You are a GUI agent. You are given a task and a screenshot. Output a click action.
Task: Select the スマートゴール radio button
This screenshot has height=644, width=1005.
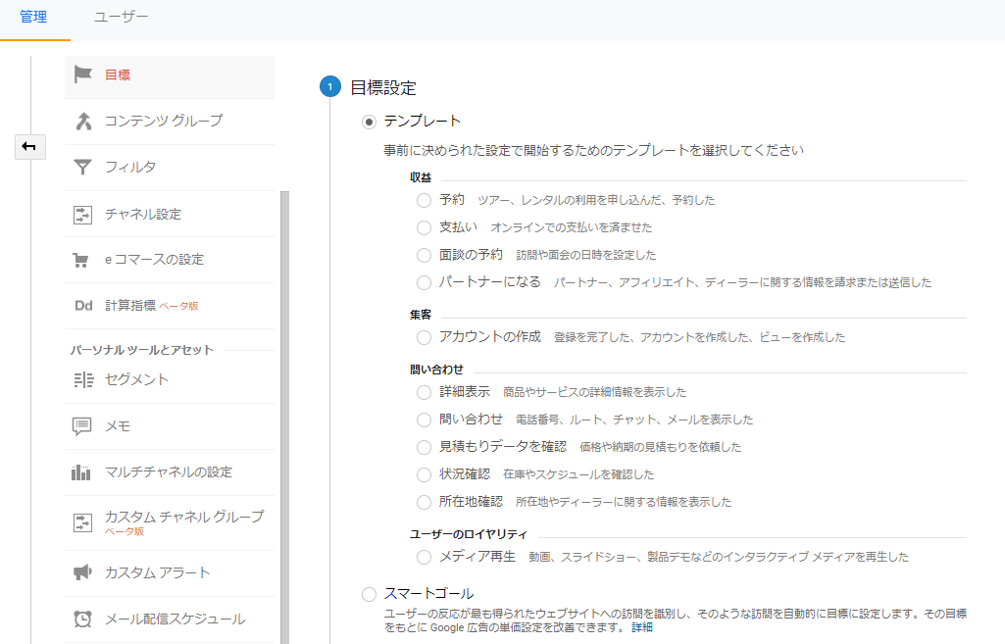369,595
